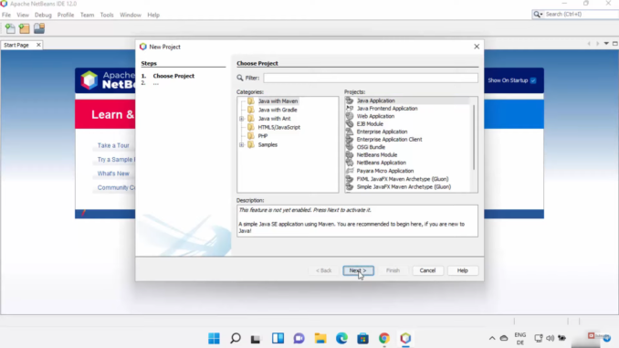Toggle the Show On Startup checkbox
This screenshot has height=348, width=619.
click(x=533, y=80)
